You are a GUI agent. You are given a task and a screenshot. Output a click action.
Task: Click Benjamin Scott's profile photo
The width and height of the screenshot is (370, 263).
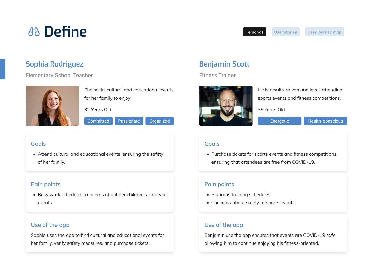coord(226,106)
